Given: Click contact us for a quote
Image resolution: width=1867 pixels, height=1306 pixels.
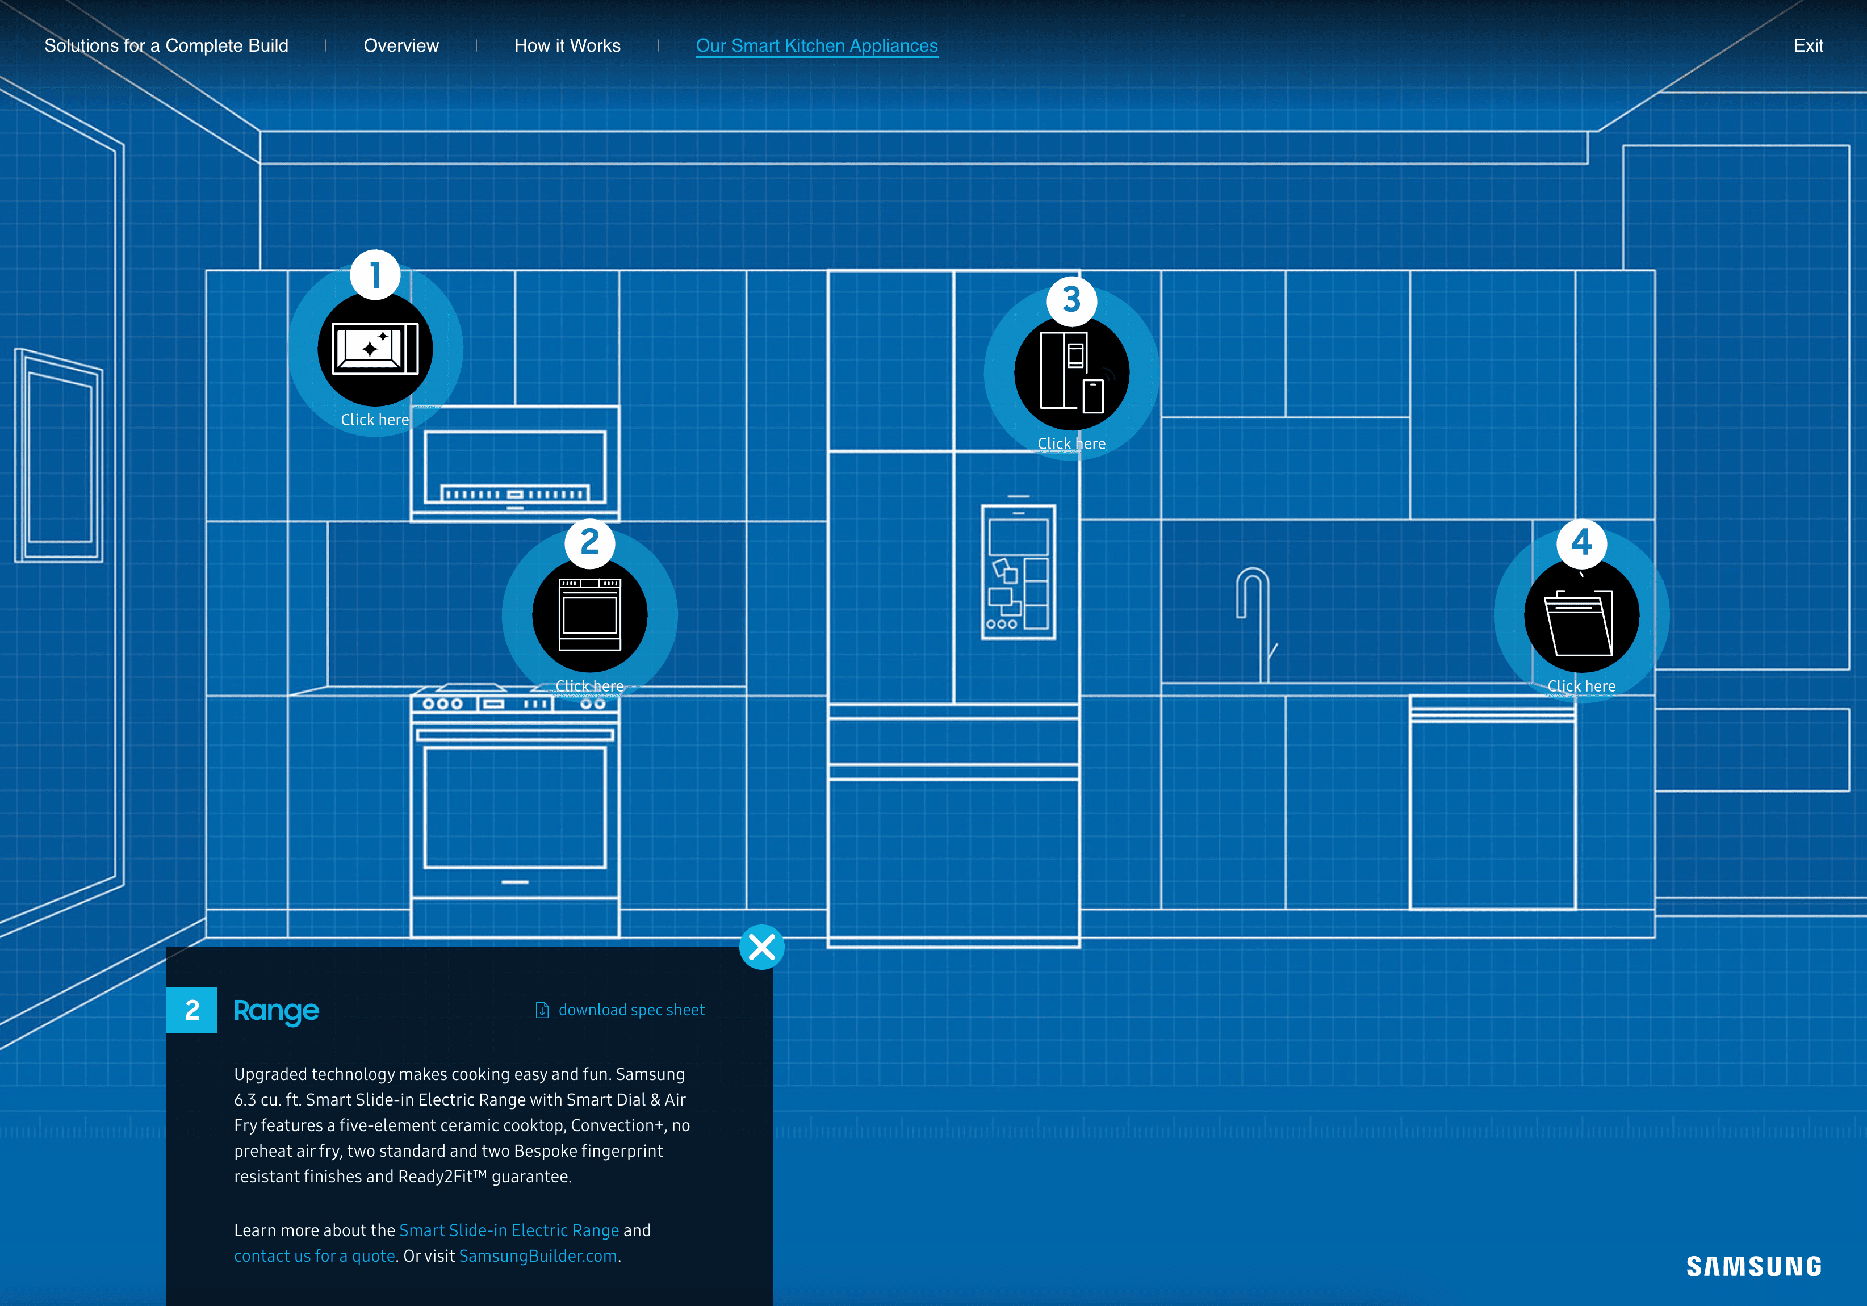Looking at the screenshot, I should coord(314,1255).
